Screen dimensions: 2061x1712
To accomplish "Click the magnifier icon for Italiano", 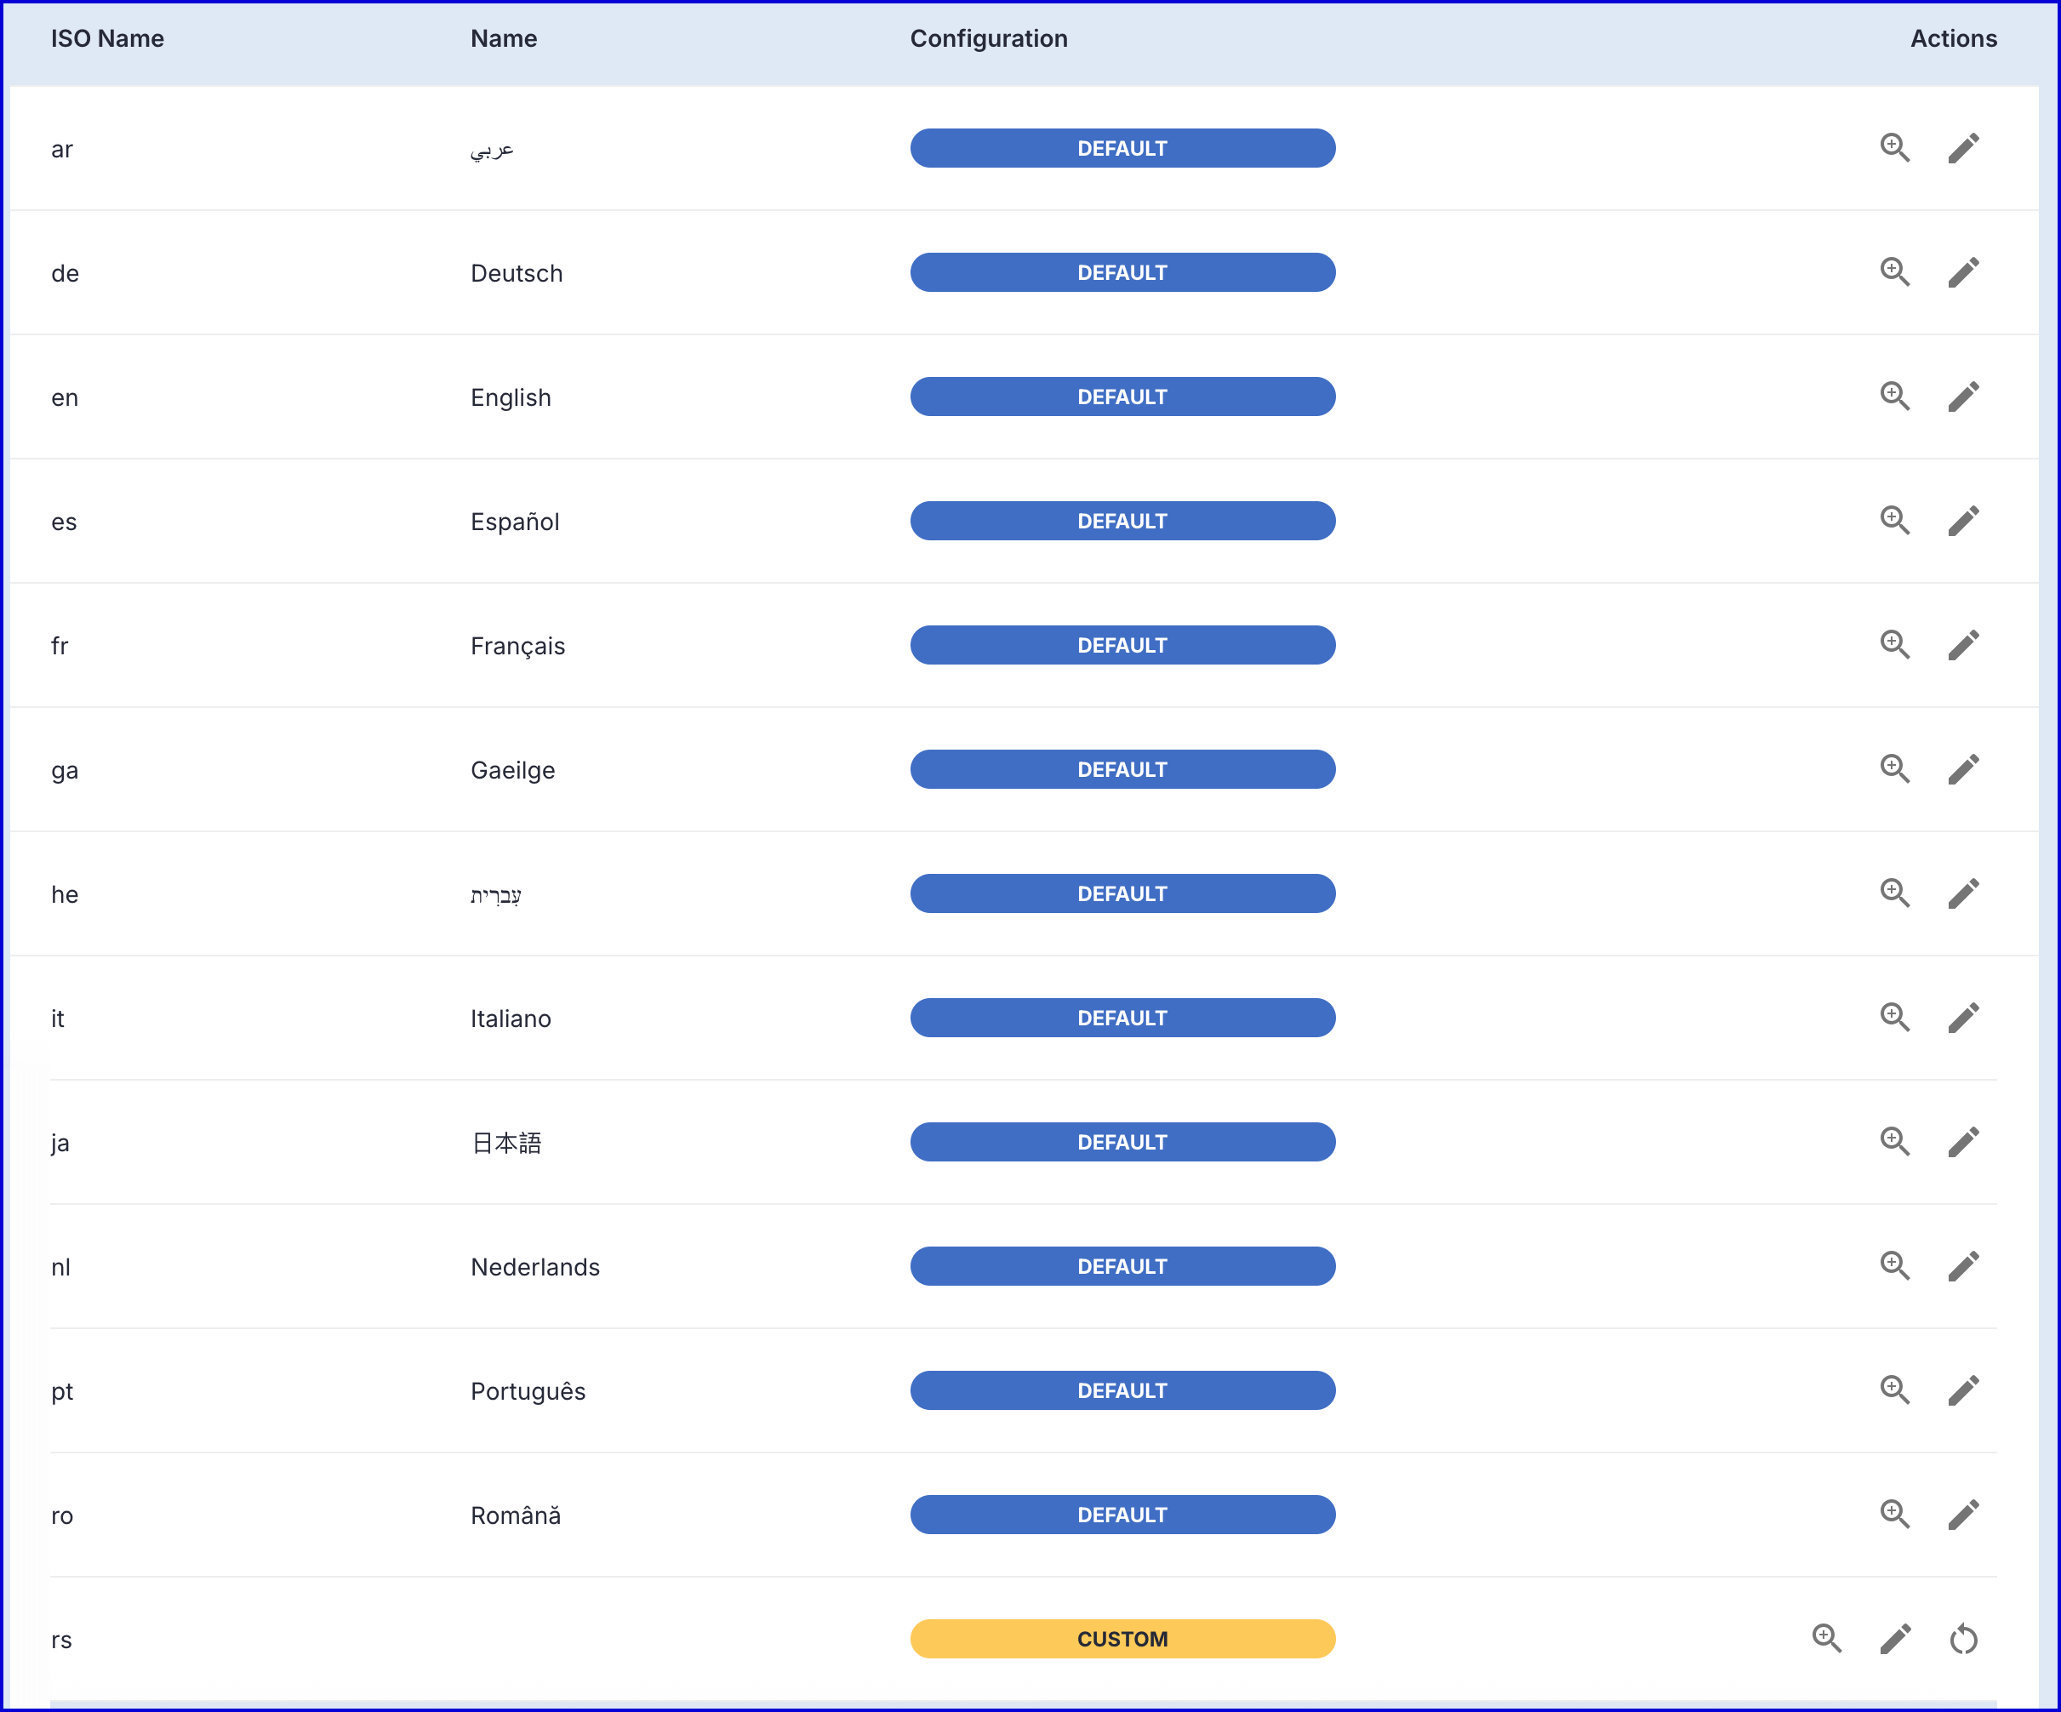I will point(1894,1018).
